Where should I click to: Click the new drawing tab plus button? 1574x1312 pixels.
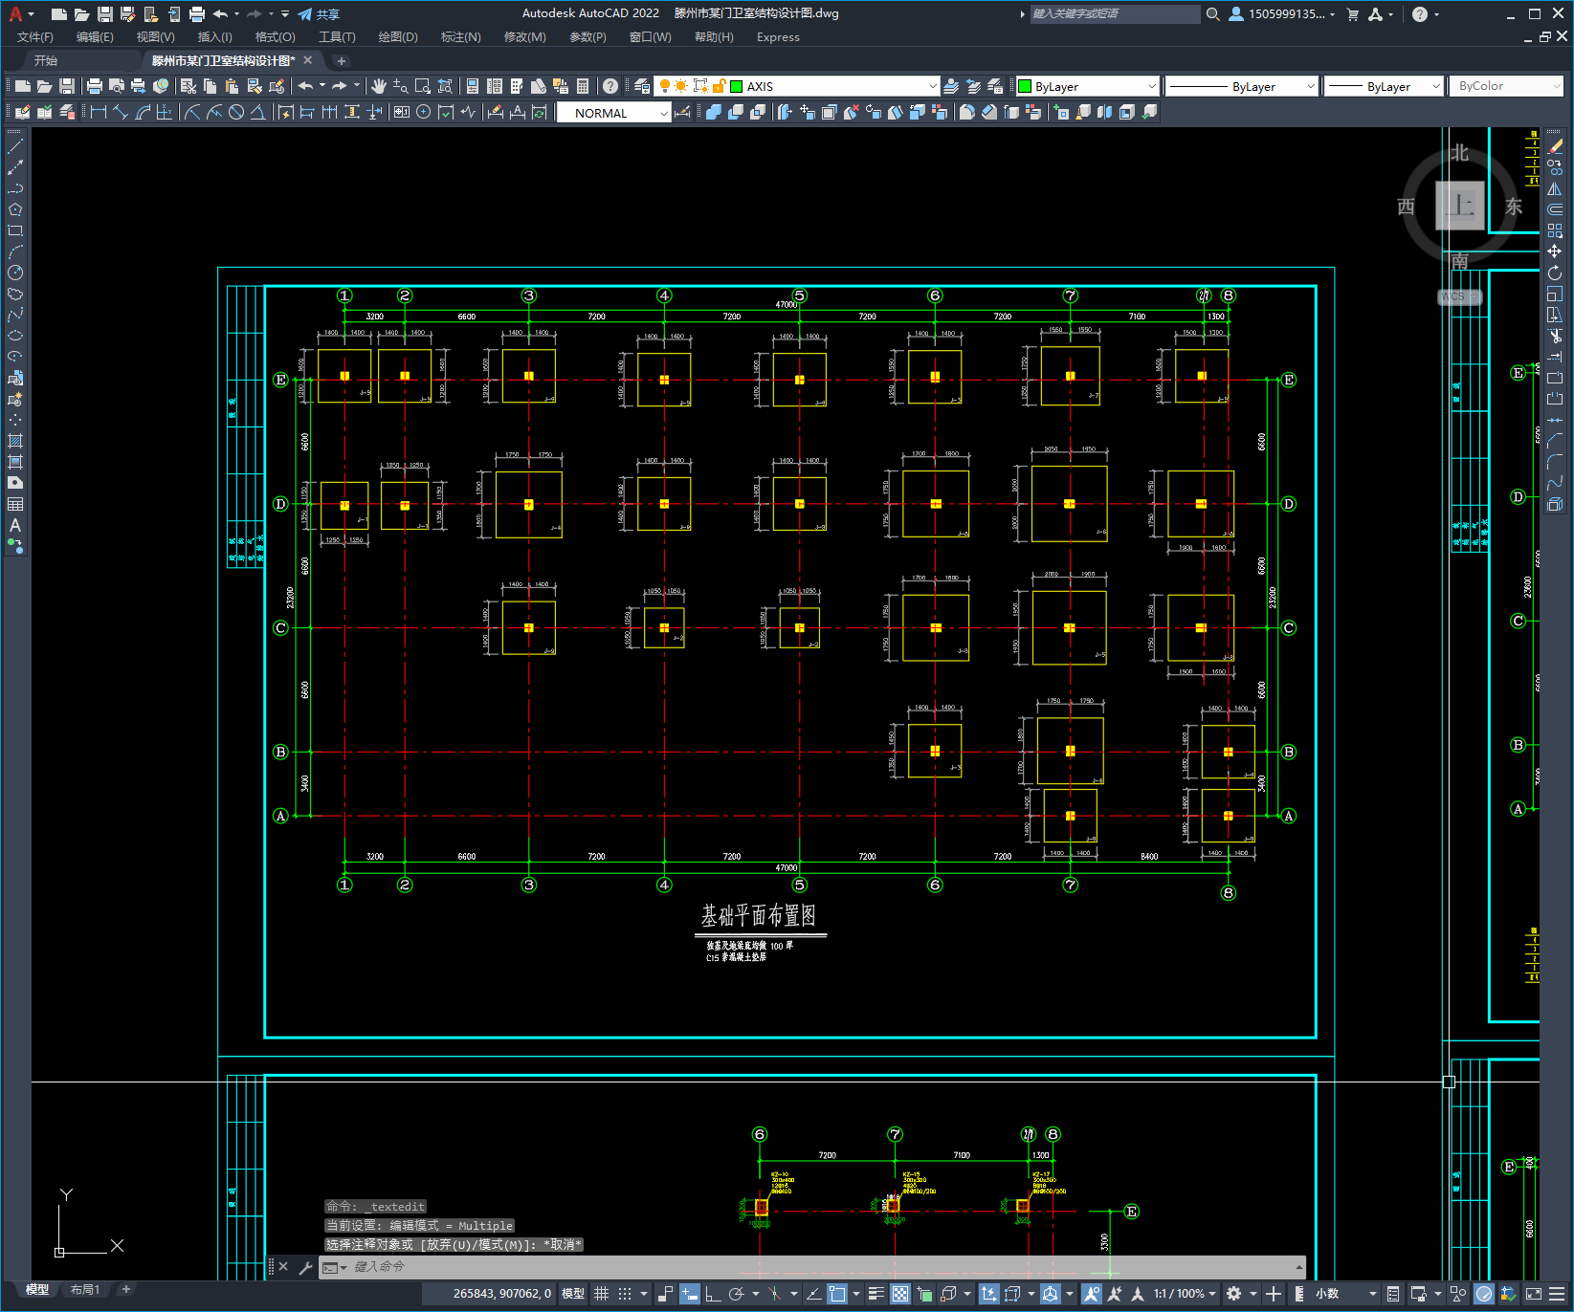pyautogui.click(x=342, y=61)
